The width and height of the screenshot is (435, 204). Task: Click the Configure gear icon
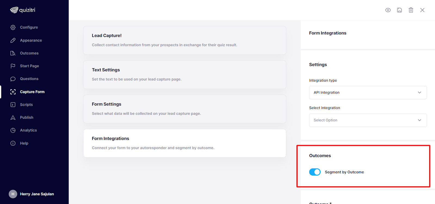click(x=13, y=27)
